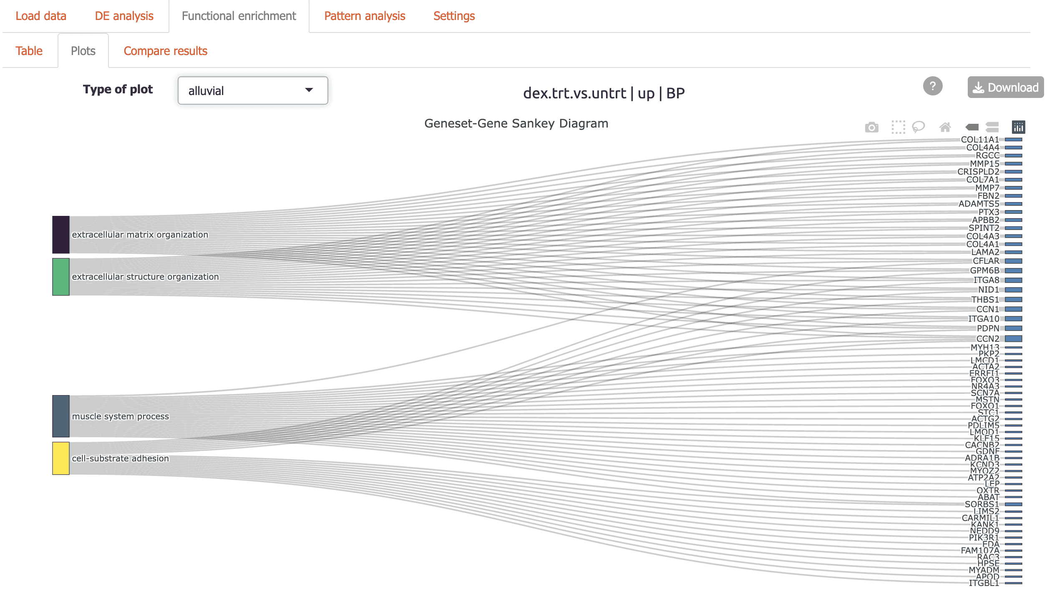Activate the box select tool
Viewport: 1047px width, 596px height.
click(x=898, y=127)
